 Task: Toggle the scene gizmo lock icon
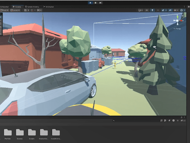pos(183,16)
